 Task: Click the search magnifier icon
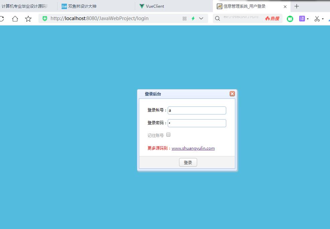coord(218,18)
